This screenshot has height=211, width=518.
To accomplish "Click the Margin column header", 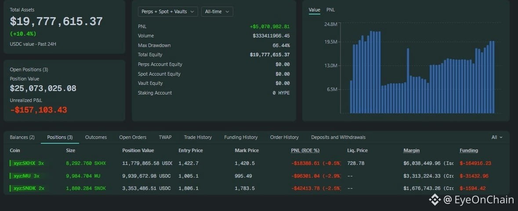I will (411, 150).
